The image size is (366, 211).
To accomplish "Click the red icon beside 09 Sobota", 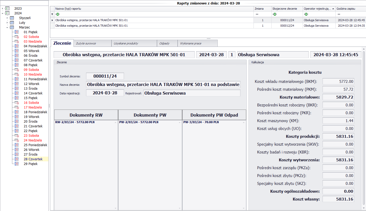I will coord(17,70).
